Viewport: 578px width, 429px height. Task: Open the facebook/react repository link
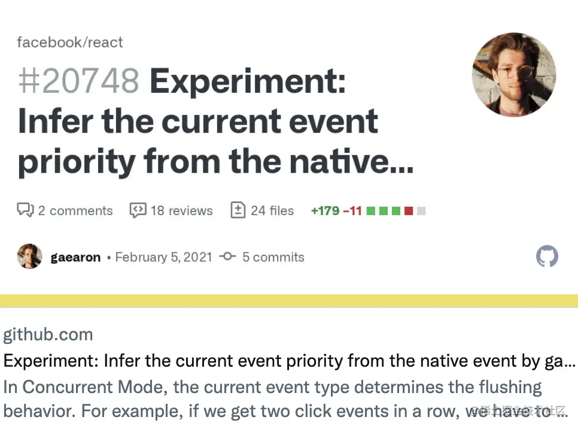tap(69, 42)
